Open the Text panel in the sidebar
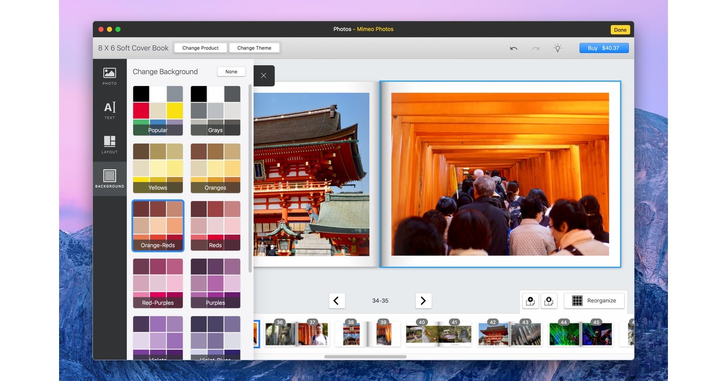This screenshot has width=727, height=381. click(x=109, y=109)
